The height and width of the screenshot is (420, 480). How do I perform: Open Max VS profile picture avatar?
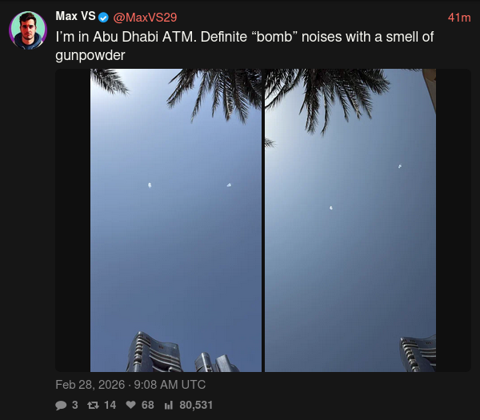28,30
